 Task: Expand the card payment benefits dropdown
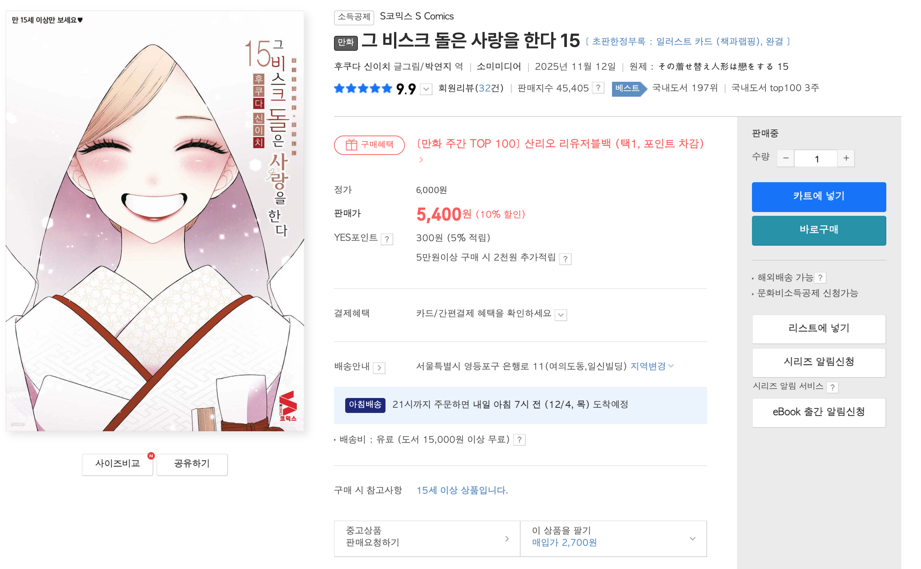pyautogui.click(x=561, y=315)
